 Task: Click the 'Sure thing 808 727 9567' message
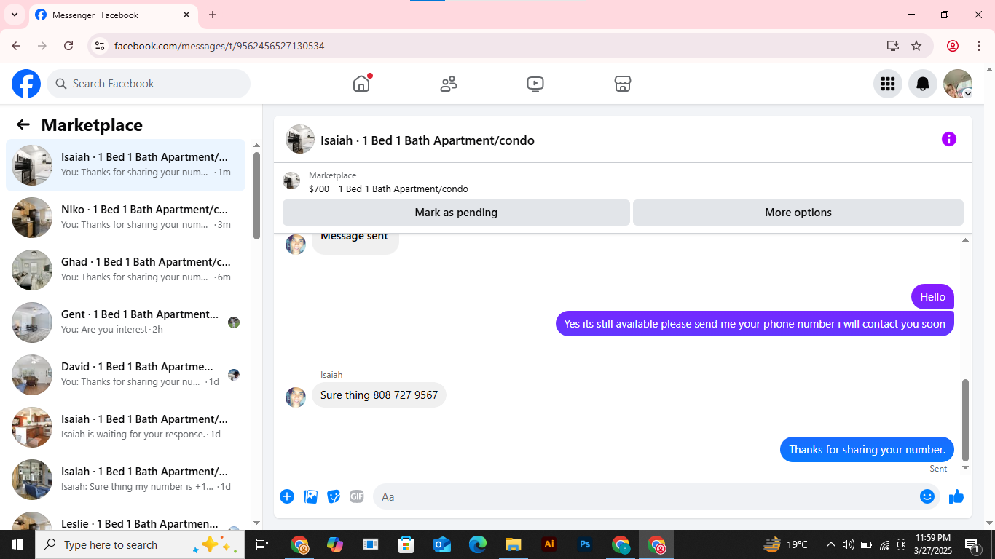pos(379,395)
